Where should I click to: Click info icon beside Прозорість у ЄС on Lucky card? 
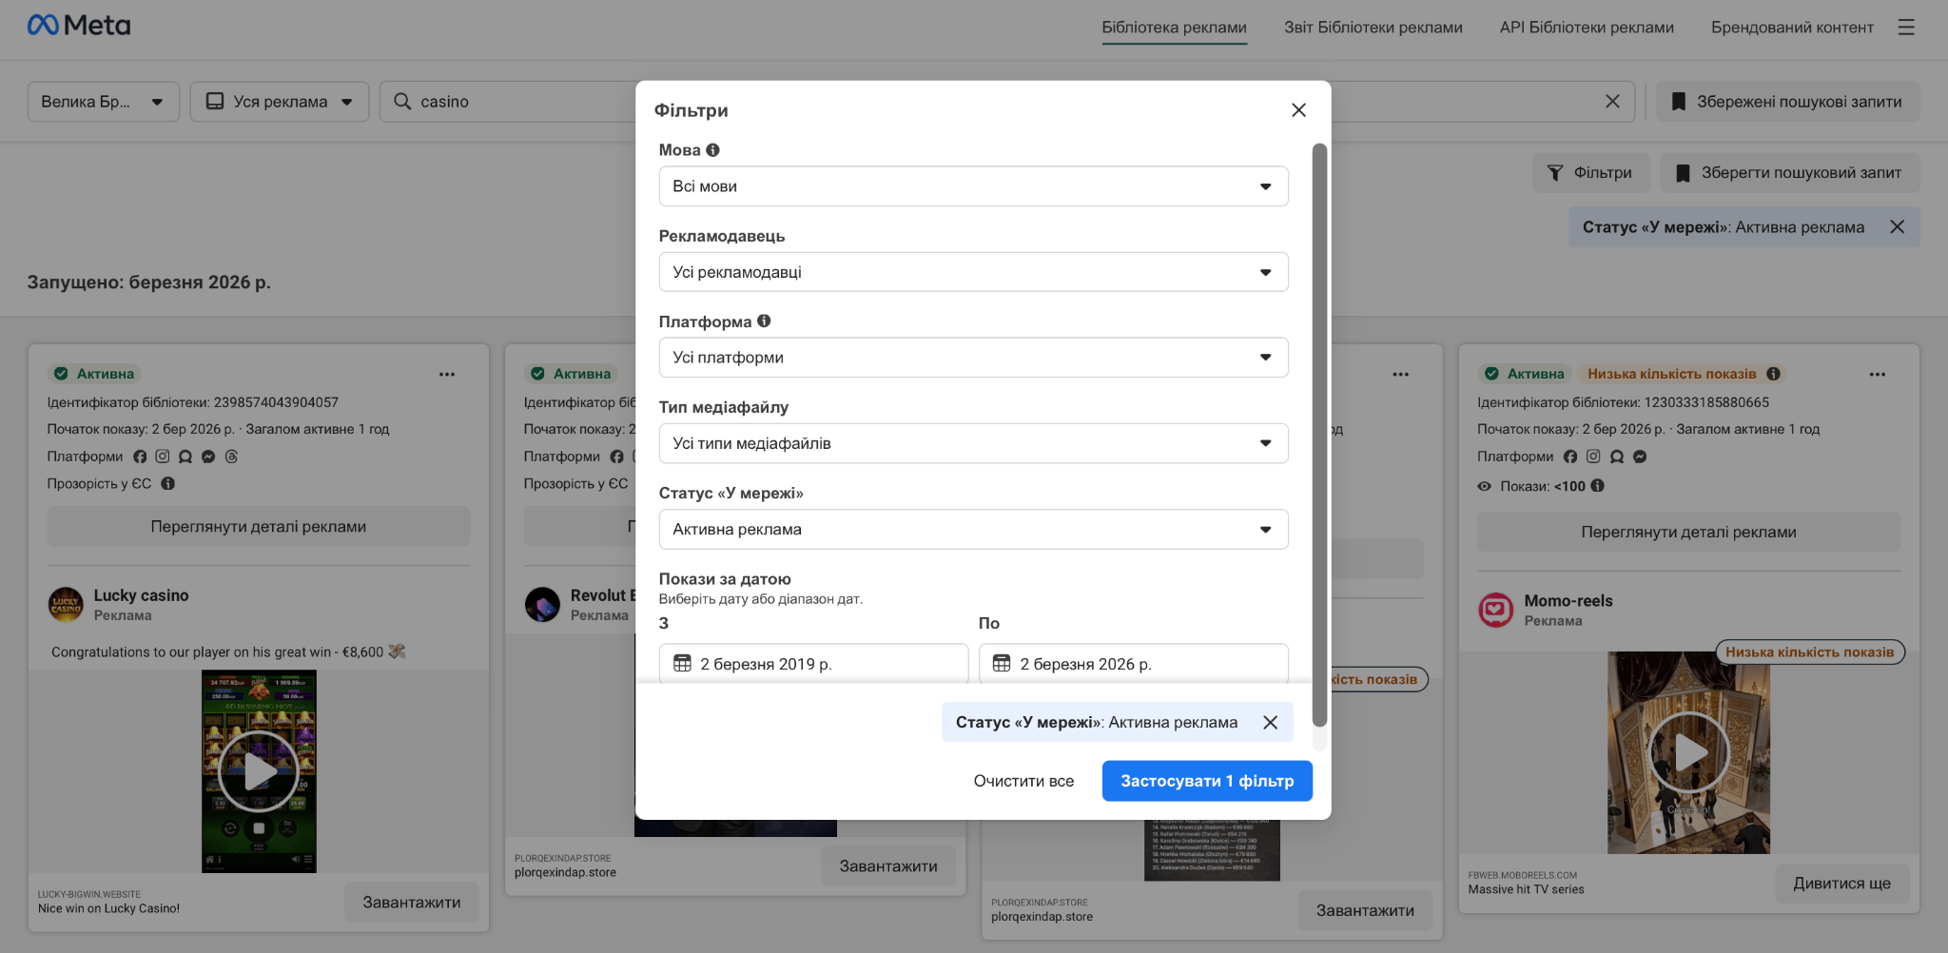click(x=167, y=484)
